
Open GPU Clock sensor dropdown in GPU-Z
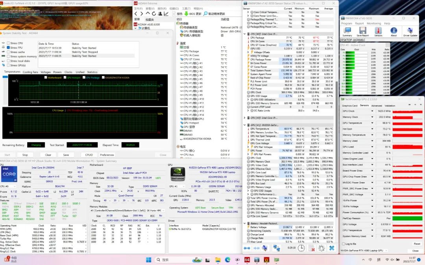tap(372, 111)
